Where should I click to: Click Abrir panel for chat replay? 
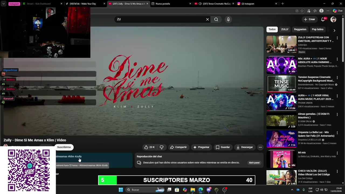254,163
